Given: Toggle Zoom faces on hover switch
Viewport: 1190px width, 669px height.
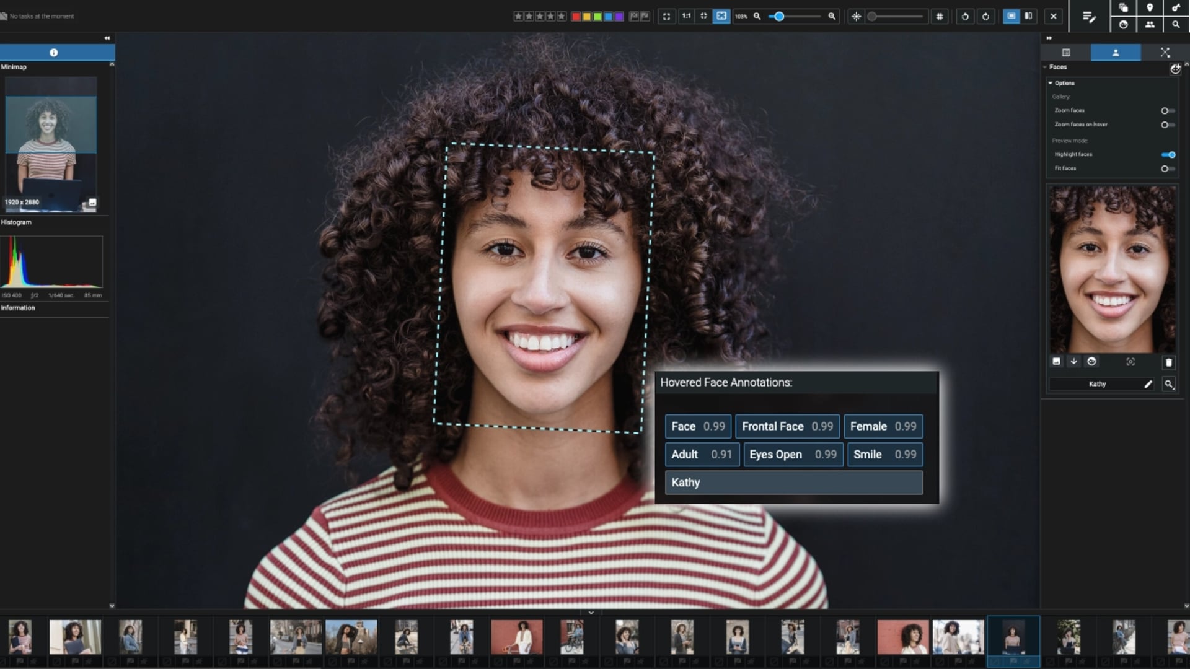Looking at the screenshot, I should tap(1168, 125).
